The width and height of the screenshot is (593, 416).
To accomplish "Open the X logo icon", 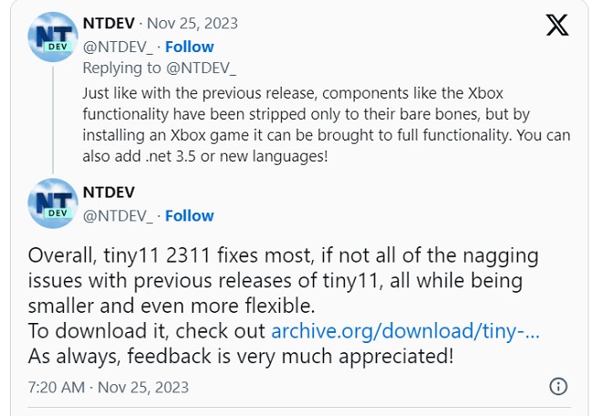I will click(557, 25).
